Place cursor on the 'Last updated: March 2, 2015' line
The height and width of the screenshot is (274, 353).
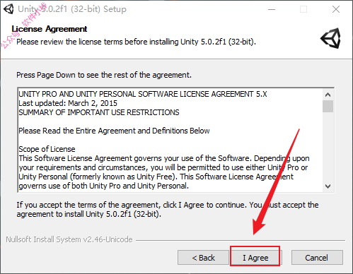click(68, 103)
